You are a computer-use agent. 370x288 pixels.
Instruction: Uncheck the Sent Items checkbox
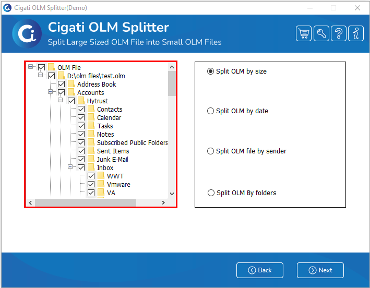point(81,151)
